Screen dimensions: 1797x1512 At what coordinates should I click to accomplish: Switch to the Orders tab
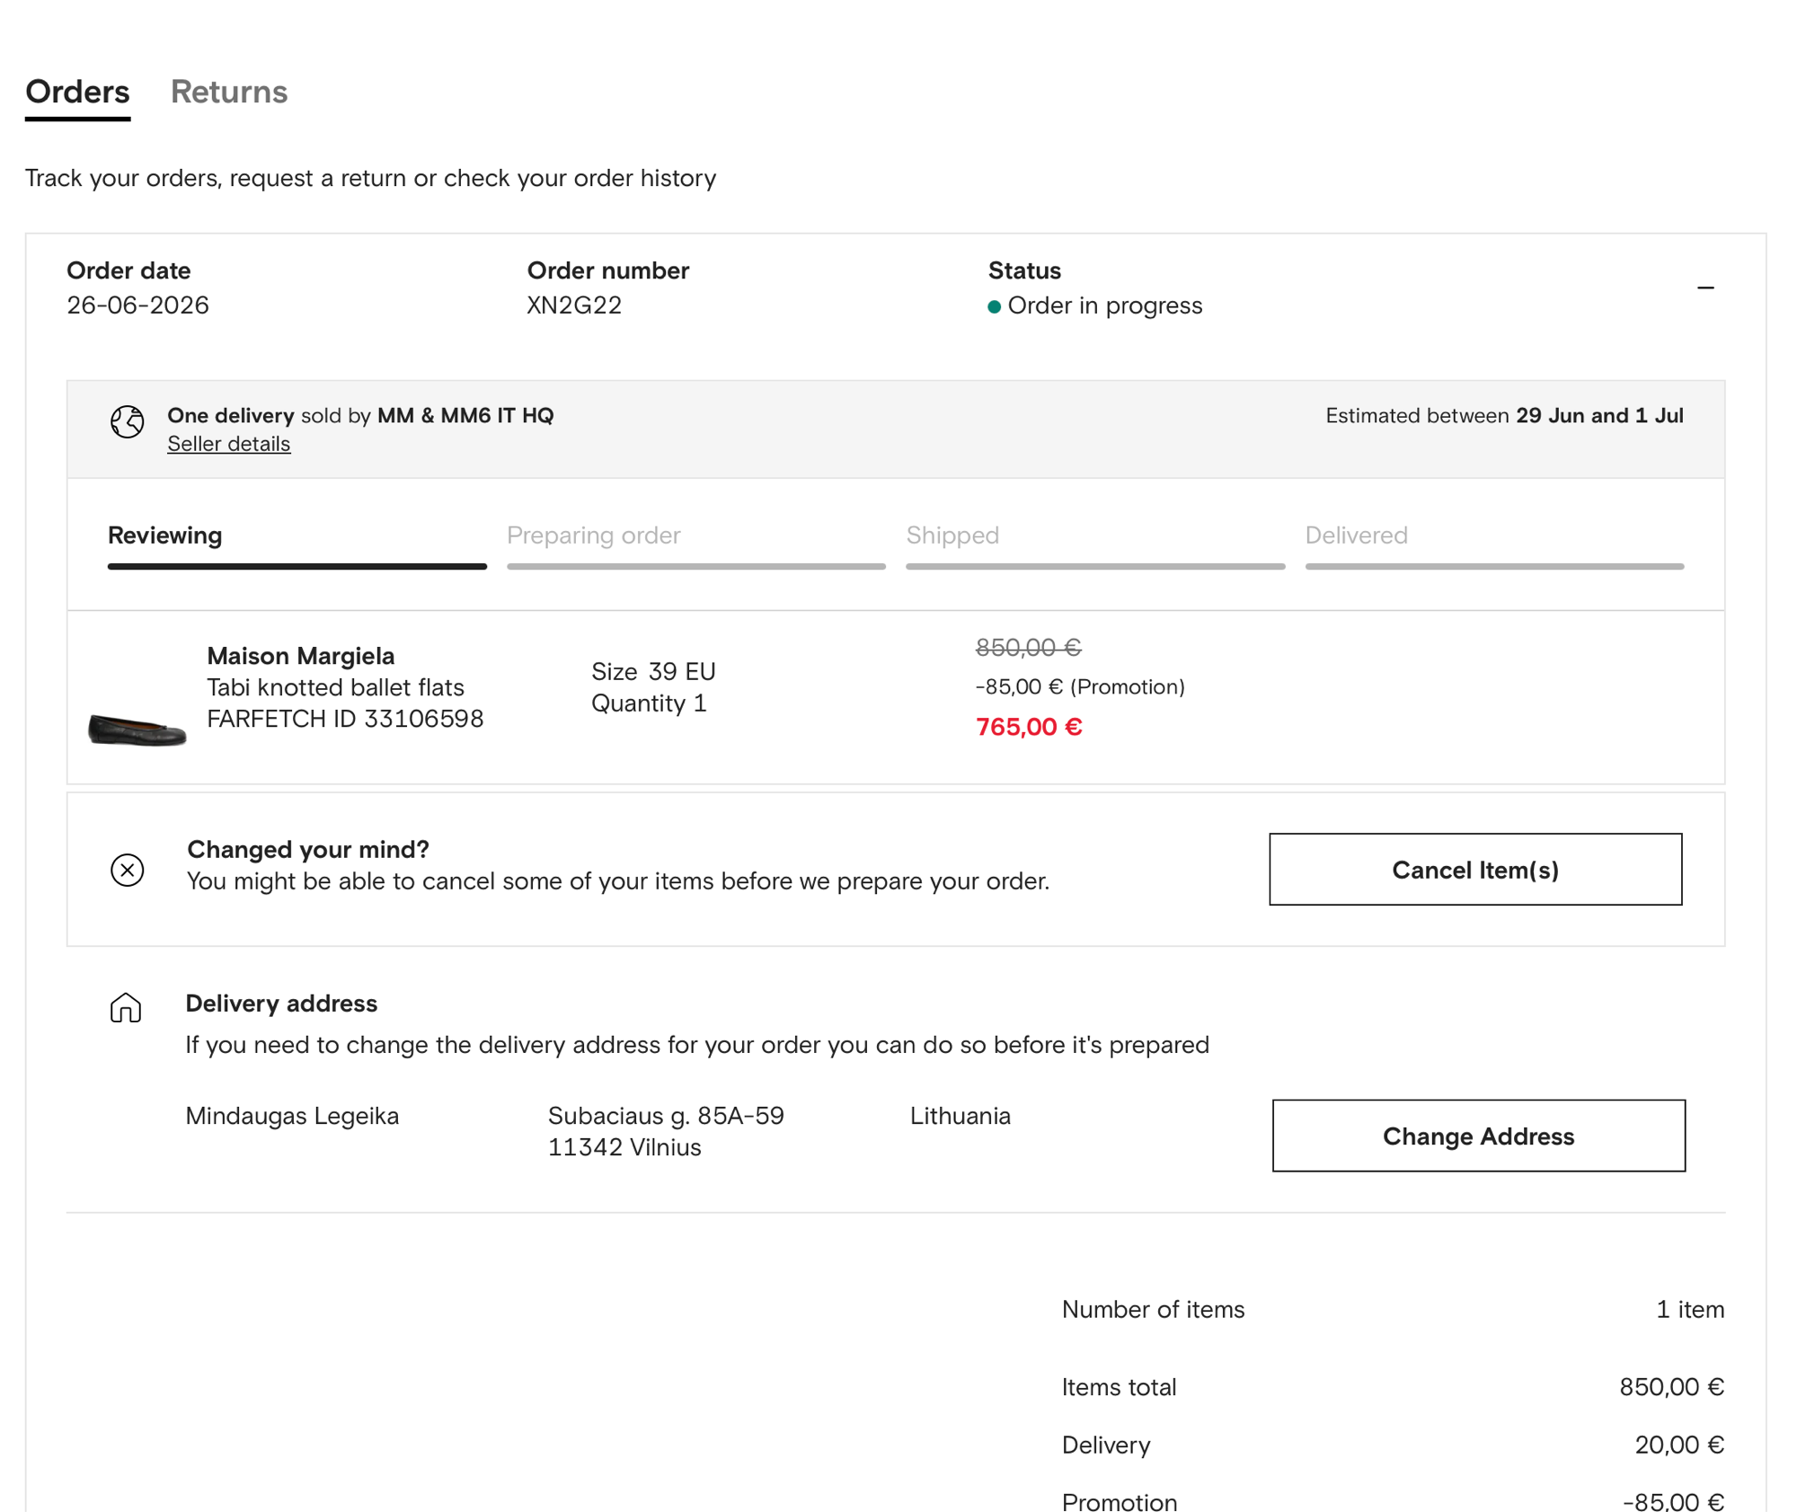[77, 92]
